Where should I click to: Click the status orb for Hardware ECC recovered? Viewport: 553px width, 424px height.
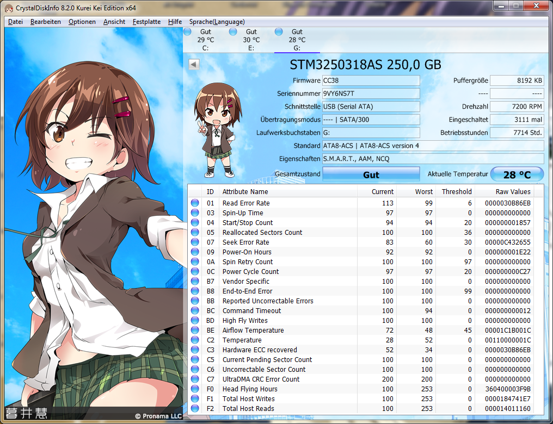(x=195, y=350)
